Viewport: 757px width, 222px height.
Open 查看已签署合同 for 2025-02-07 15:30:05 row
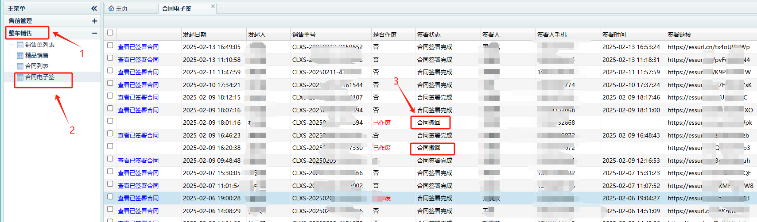(x=138, y=173)
